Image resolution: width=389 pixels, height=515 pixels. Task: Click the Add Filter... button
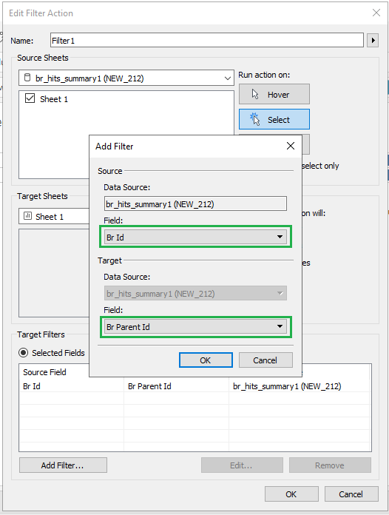63,465
